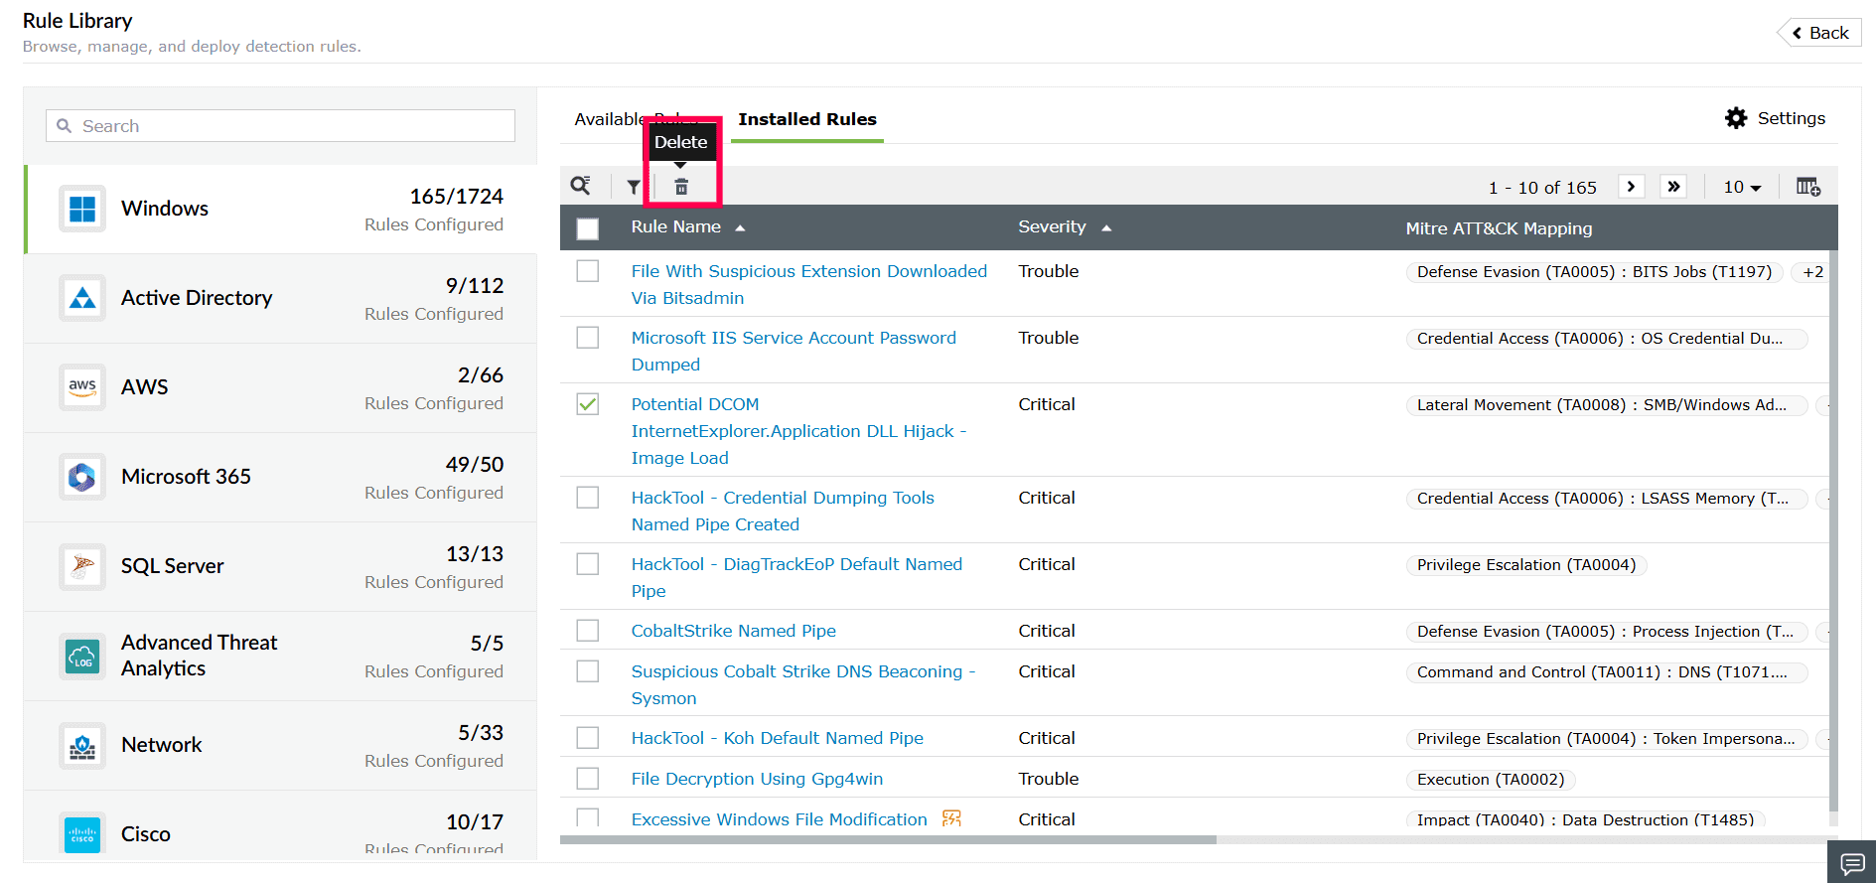Open the chat feedback icon
Viewport: 1876px width, 883px height.
1852,862
